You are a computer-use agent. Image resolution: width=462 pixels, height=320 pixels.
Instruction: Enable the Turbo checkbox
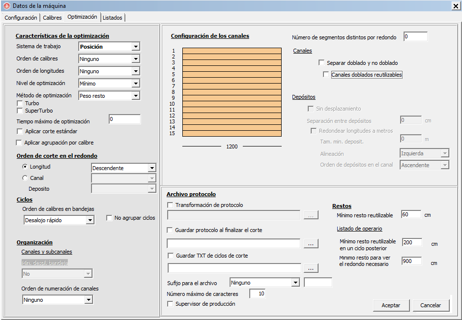[x=20, y=103]
